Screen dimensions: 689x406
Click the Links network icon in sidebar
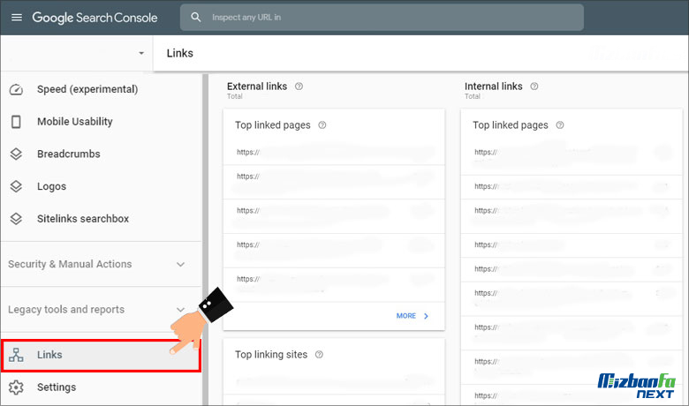tap(16, 355)
